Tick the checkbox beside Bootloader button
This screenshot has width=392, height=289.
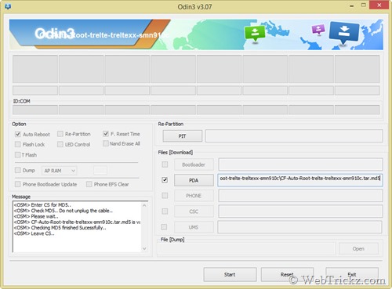[x=165, y=164]
